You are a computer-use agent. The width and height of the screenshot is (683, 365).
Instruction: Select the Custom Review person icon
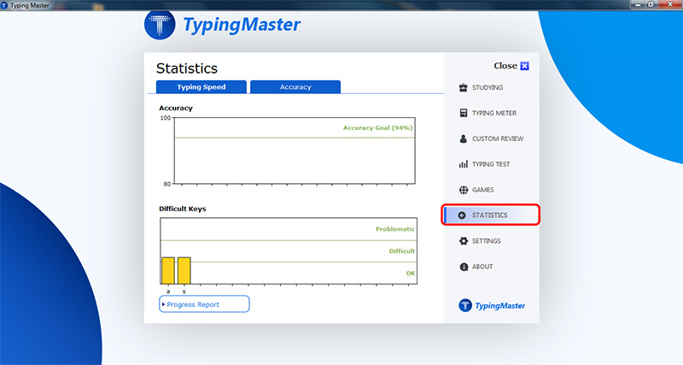point(463,138)
